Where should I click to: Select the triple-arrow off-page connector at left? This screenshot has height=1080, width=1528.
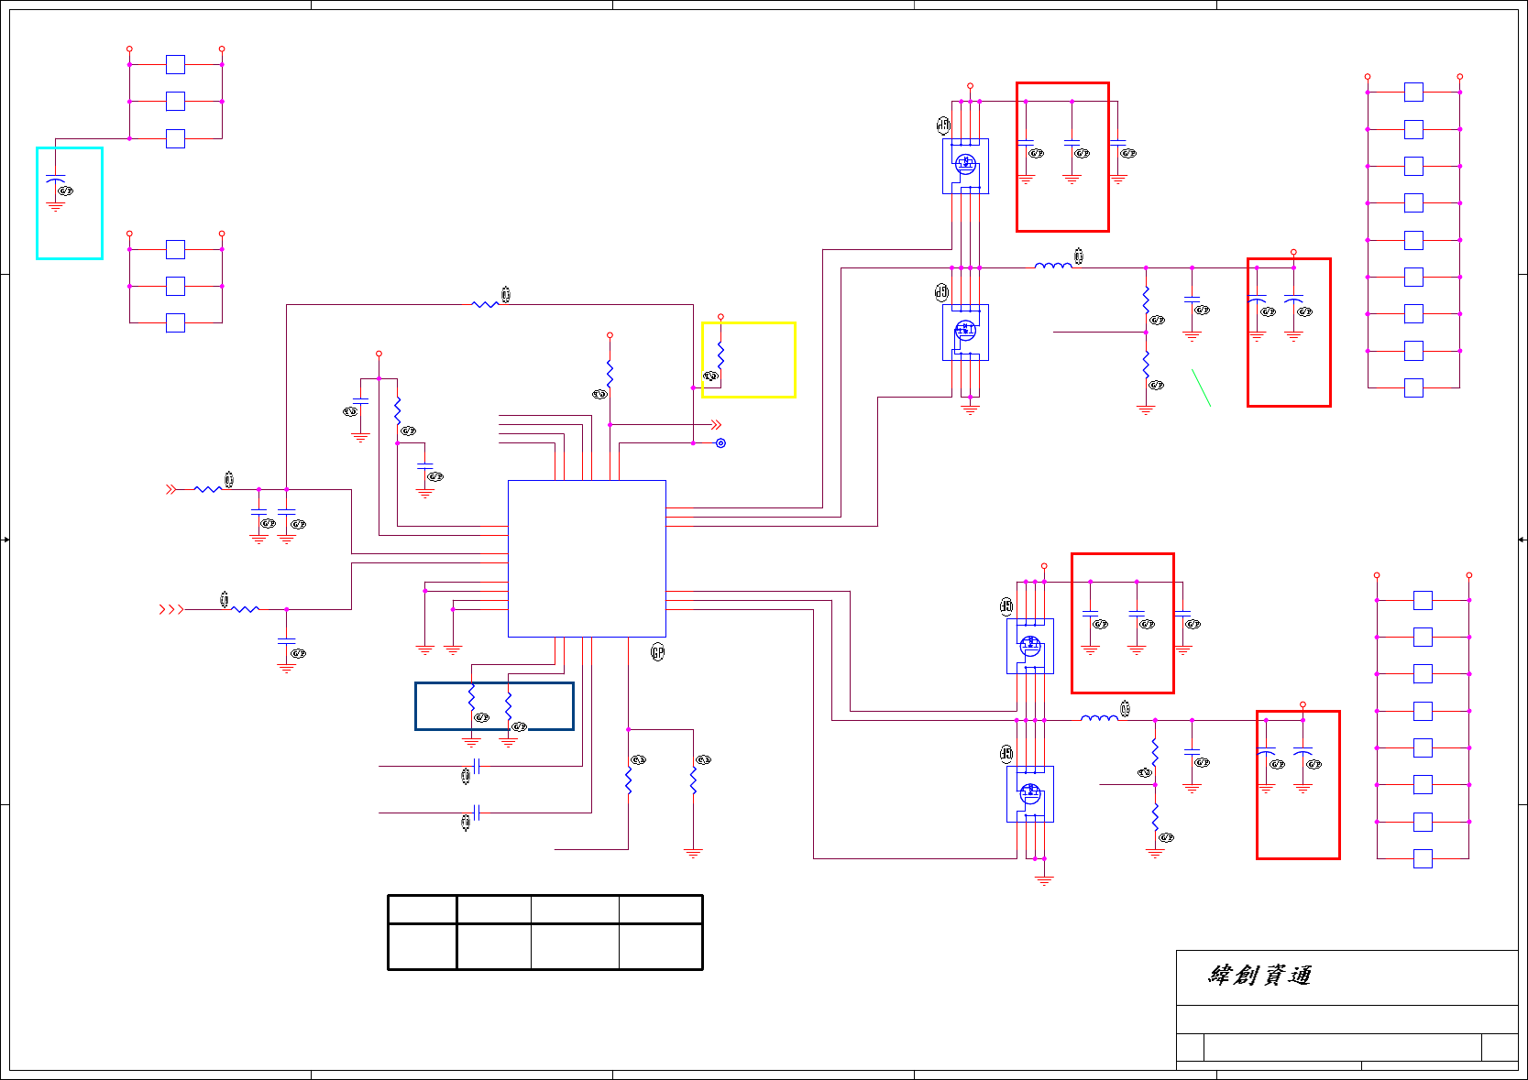(170, 609)
